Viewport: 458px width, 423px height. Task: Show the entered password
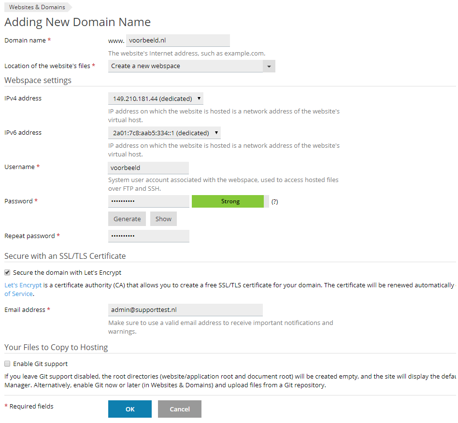click(x=163, y=219)
